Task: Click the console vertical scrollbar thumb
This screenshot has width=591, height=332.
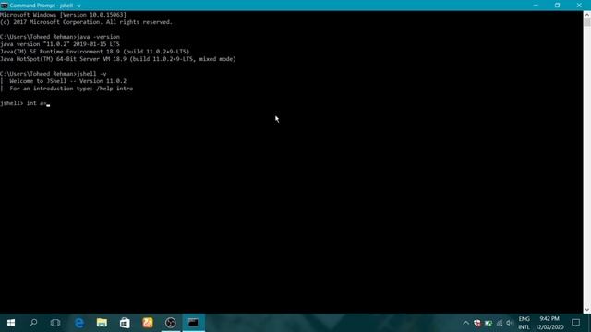Action: pyautogui.click(x=587, y=22)
